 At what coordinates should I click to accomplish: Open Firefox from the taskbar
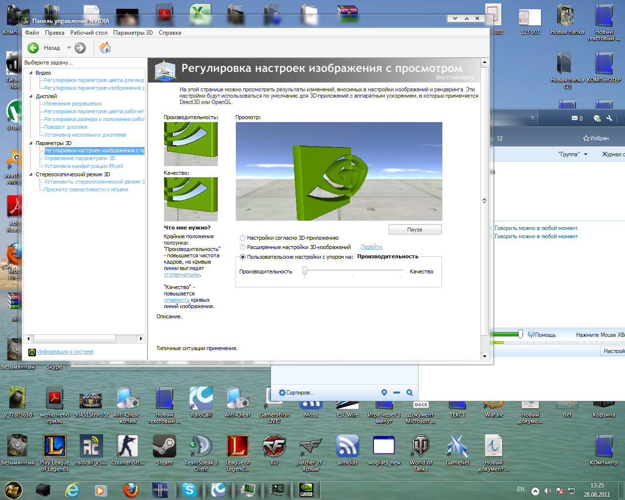pos(131,490)
